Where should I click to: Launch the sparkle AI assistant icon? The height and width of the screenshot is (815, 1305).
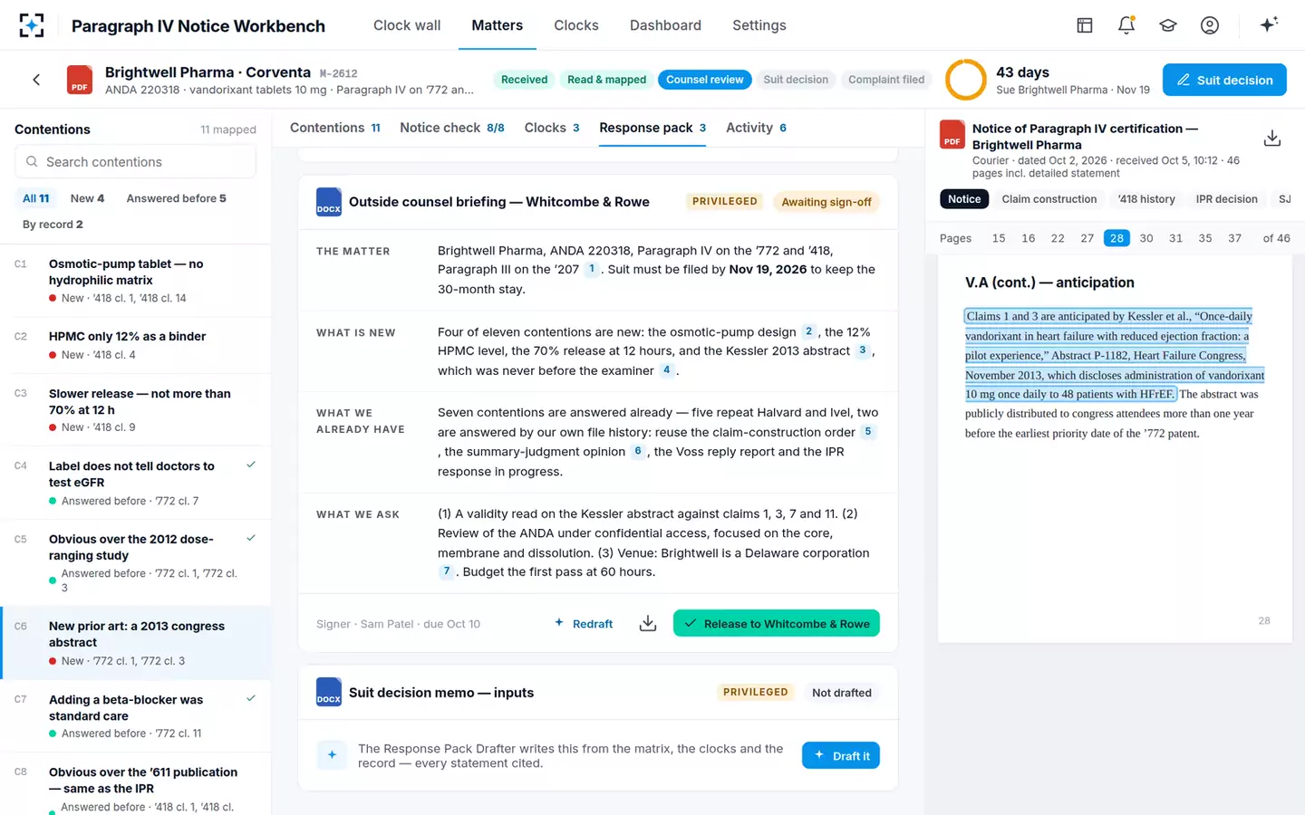(x=1269, y=24)
